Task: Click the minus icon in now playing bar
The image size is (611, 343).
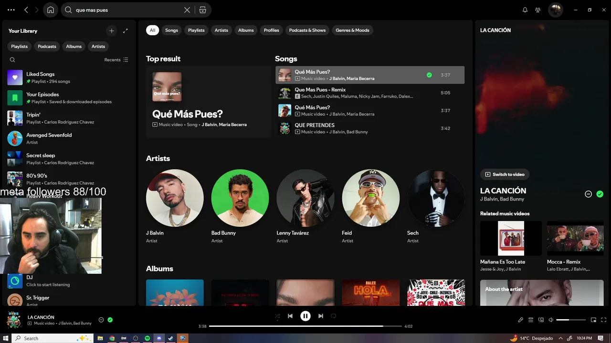Action: (x=101, y=320)
